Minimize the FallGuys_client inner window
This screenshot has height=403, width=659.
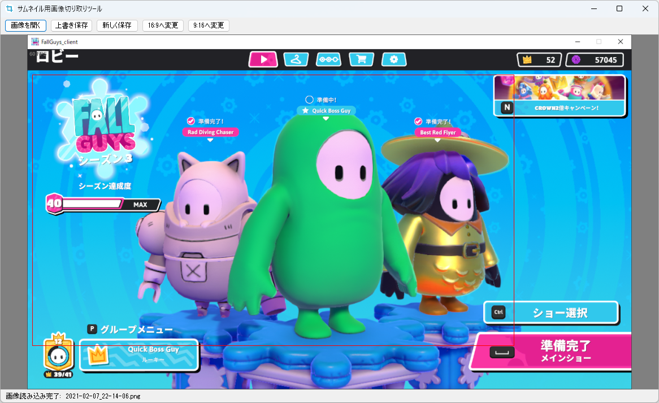tap(578, 42)
